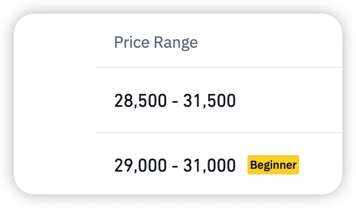Image resolution: width=356 pixels, height=208 pixels.
Task: Click empty cell left of 29,000 row
Action: coord(55,163)
